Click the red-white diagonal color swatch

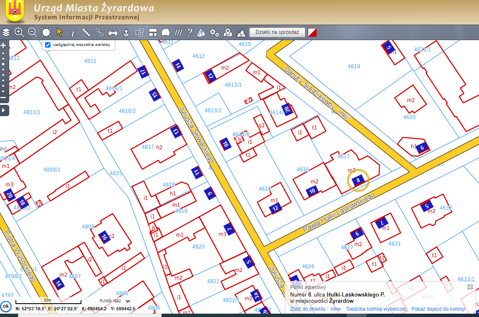[x=312, y=33]
